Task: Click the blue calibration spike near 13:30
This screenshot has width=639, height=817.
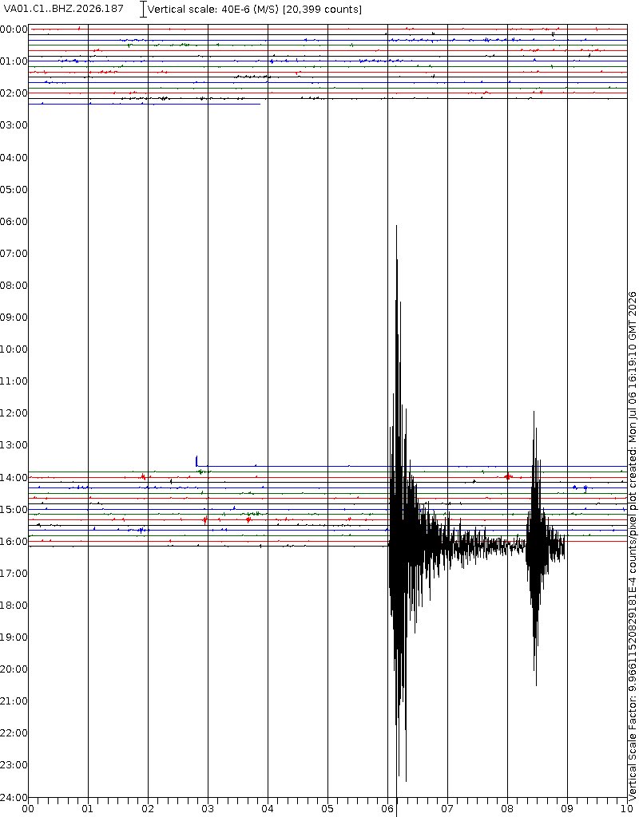Action: (x=196, y=461)
